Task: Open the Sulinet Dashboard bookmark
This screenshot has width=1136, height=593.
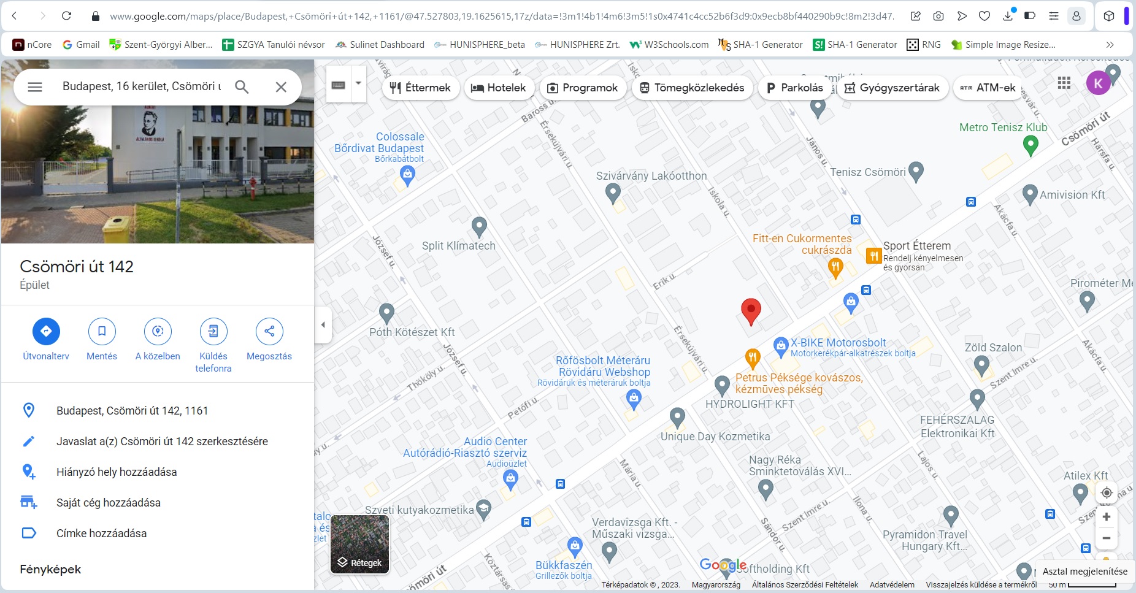Action: (380, 45)
